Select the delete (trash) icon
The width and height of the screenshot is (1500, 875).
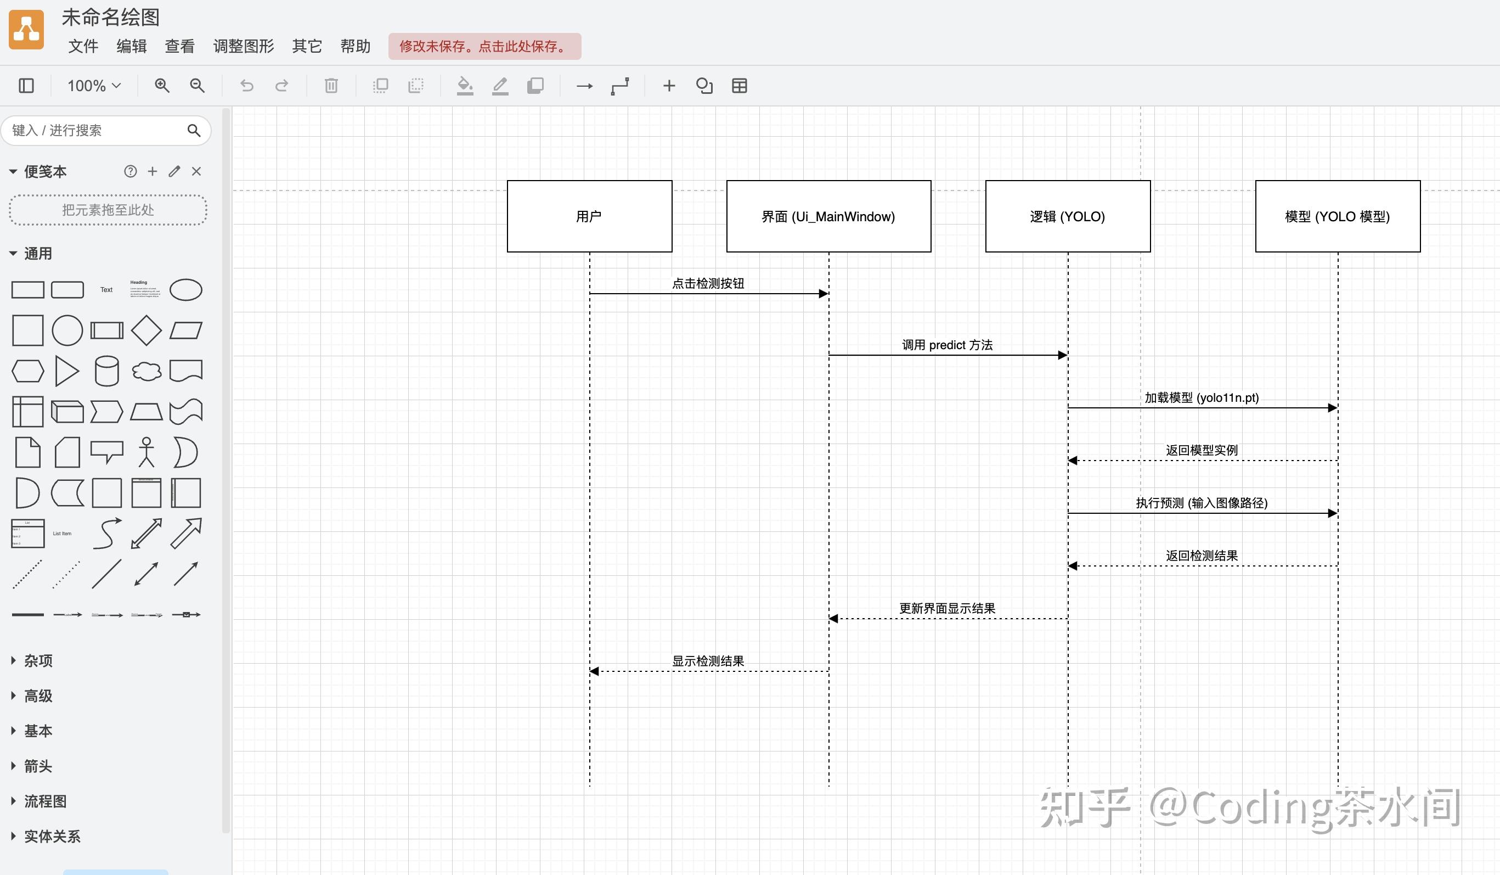(x=331, y=85)
